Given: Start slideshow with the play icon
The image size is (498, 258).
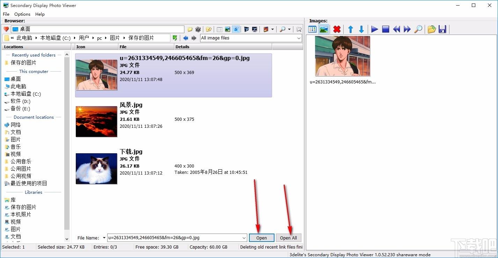Looking at the screenshot, I should point(375,29).
